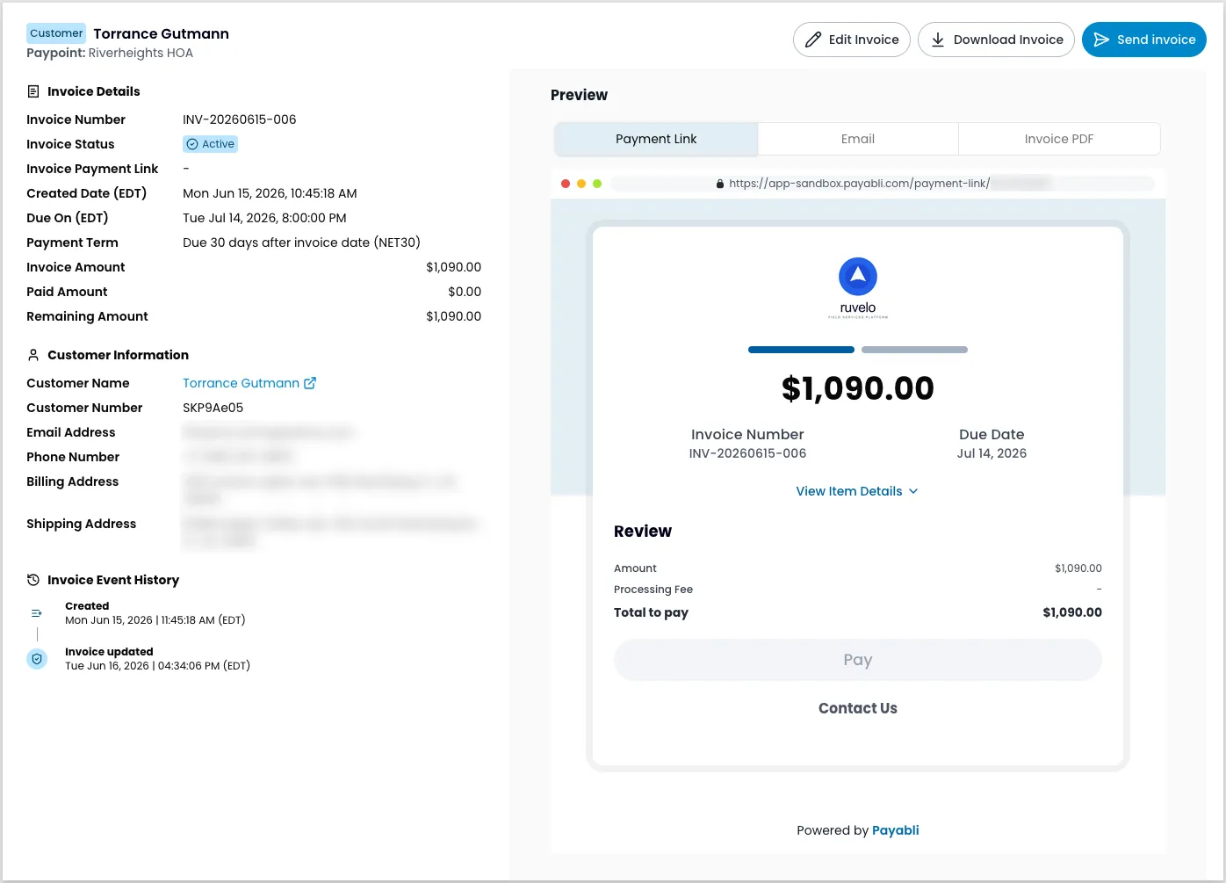
Task: Click the Invoice updated shield icon
Action: click(37, 659)
